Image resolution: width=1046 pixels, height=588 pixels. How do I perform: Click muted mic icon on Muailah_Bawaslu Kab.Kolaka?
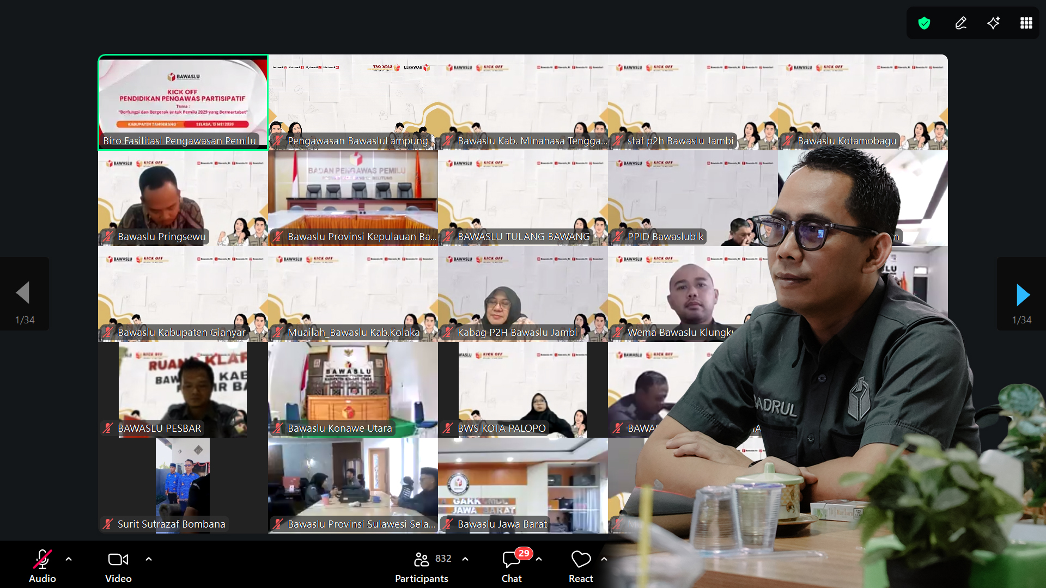(x=278, y=333)
